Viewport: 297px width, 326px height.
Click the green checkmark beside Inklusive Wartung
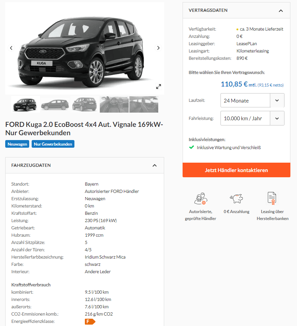coord(192,147)
